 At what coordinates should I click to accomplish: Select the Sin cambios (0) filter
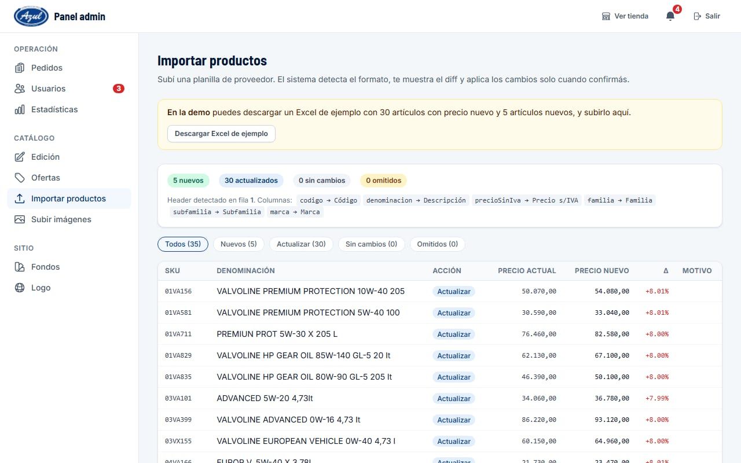tap(371, 244)
